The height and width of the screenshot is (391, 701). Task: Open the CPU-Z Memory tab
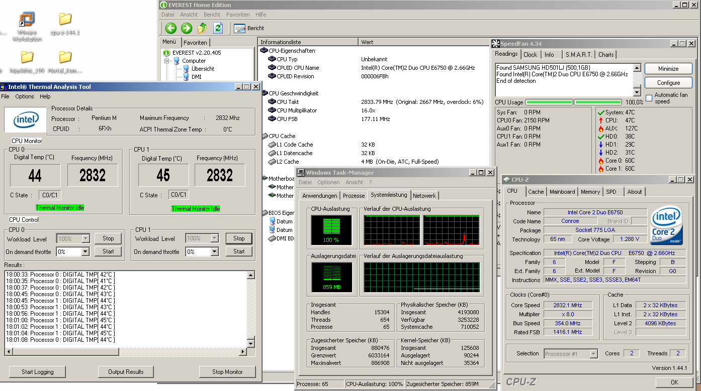(590, 192)
